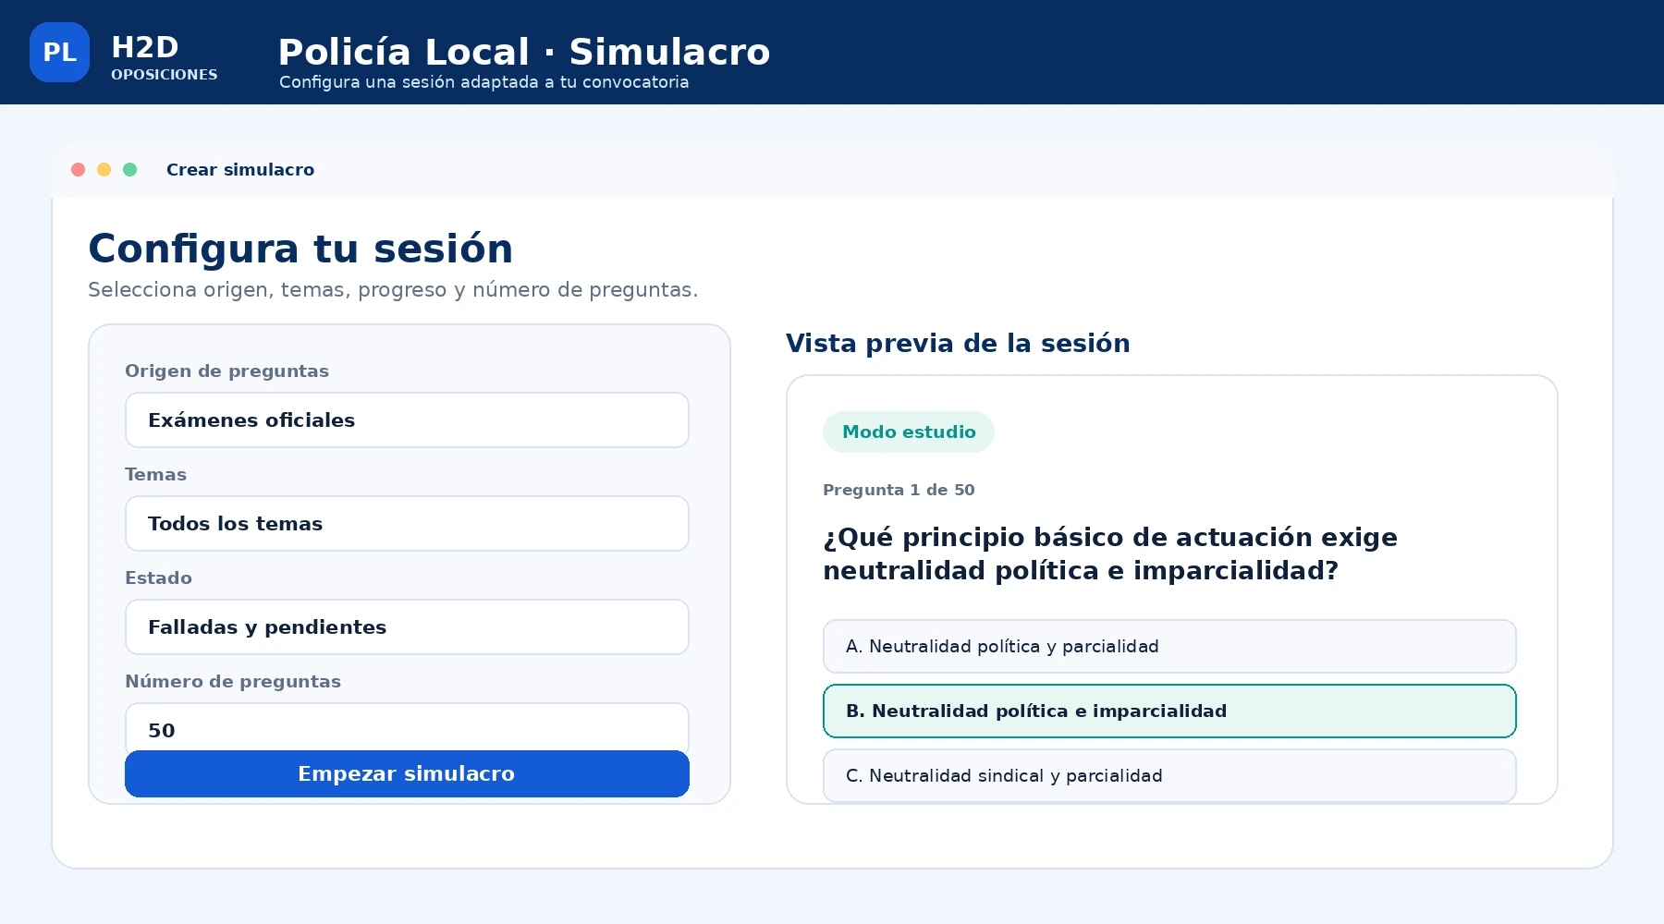The height and width of the screenshot is (924, 1664).
Task: Start the session with Empezar simulacro
Action: 407,773
